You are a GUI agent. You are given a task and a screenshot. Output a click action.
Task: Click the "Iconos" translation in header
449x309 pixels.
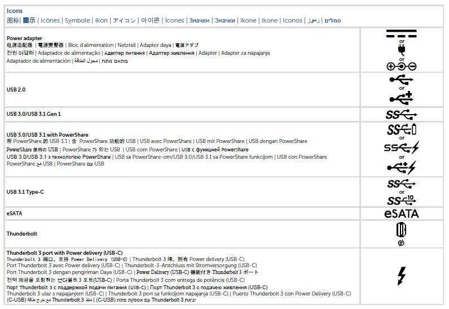point(292,21)
